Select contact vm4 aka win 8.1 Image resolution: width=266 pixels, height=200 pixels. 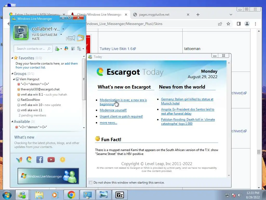coord(42,94)
